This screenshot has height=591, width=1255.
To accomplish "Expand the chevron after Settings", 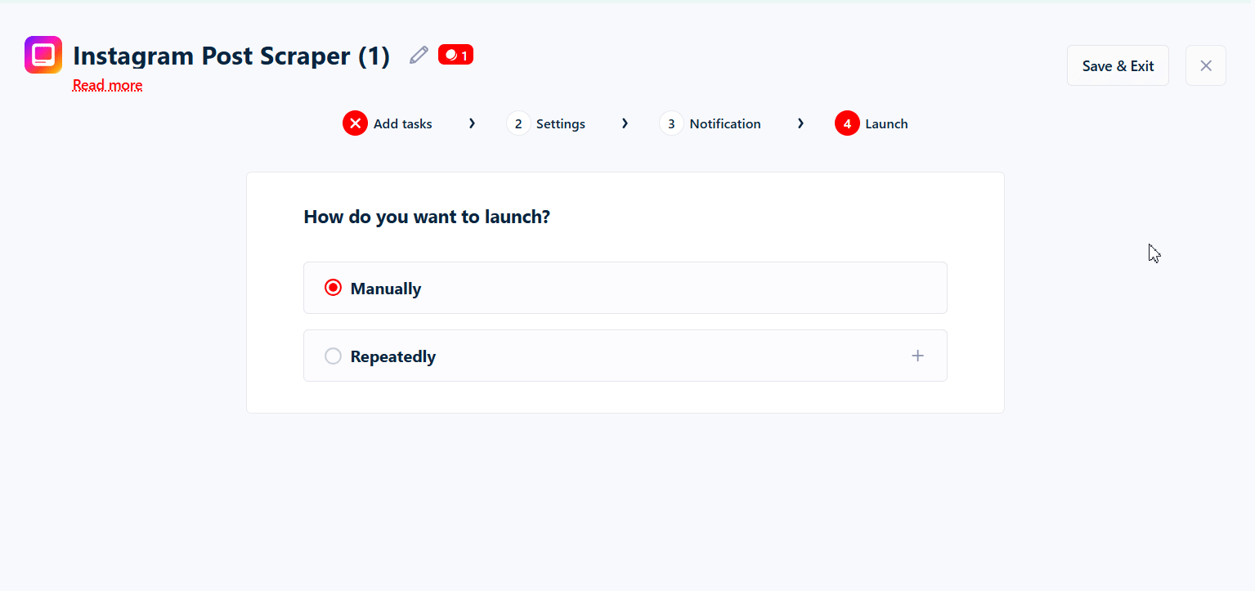I will pos(625,123).
